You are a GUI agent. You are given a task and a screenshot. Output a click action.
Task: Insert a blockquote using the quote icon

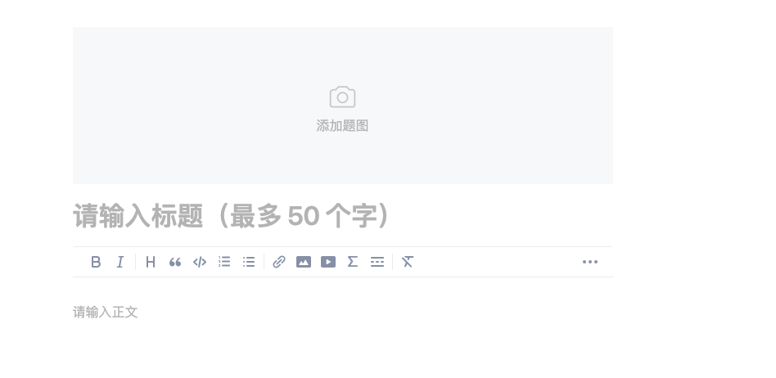[x=174, y=262]
